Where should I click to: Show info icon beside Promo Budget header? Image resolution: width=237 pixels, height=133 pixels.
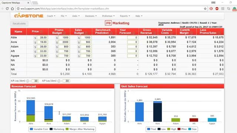click(x=64, y=33)
